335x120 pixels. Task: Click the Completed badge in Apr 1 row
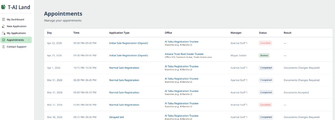coord(266,68)
